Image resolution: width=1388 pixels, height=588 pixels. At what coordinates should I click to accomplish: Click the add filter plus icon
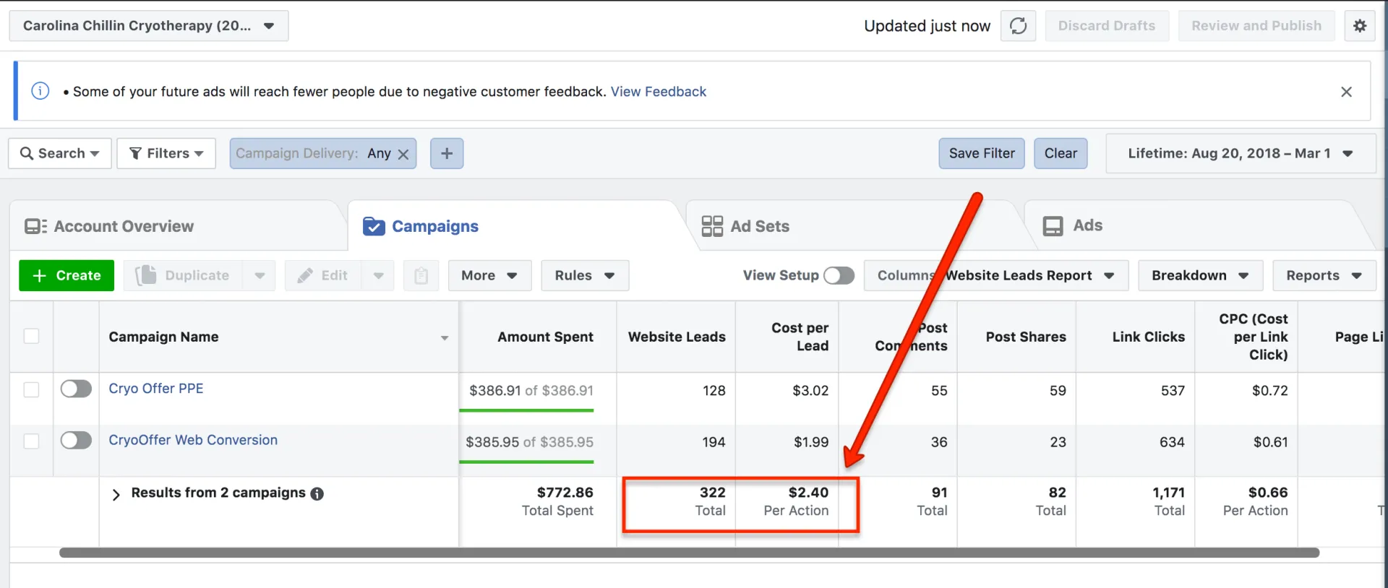447,153
